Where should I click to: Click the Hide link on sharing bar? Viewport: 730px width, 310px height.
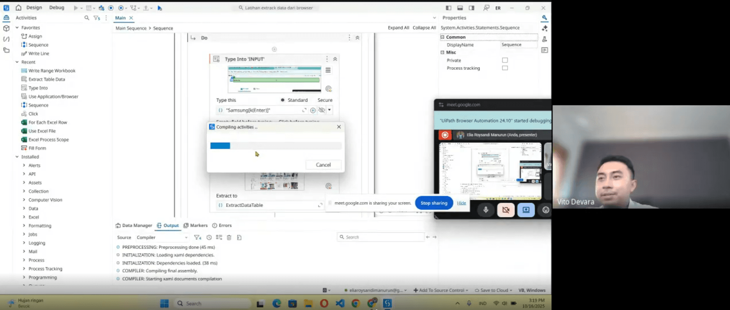coord(462,203)
